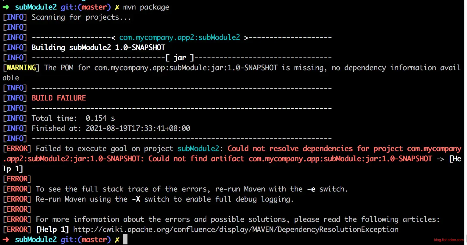Open the blog.fishedee.com watermark link

point(449,240)
